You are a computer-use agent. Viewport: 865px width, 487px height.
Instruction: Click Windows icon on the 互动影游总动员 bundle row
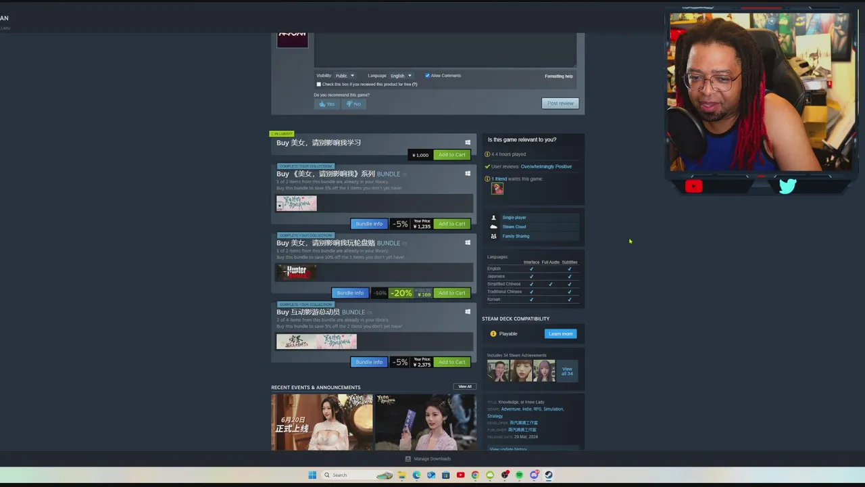[x=468, y=311]
